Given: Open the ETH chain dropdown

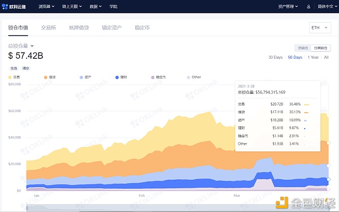Looking at the screenshot, I should tap(320, 28).
